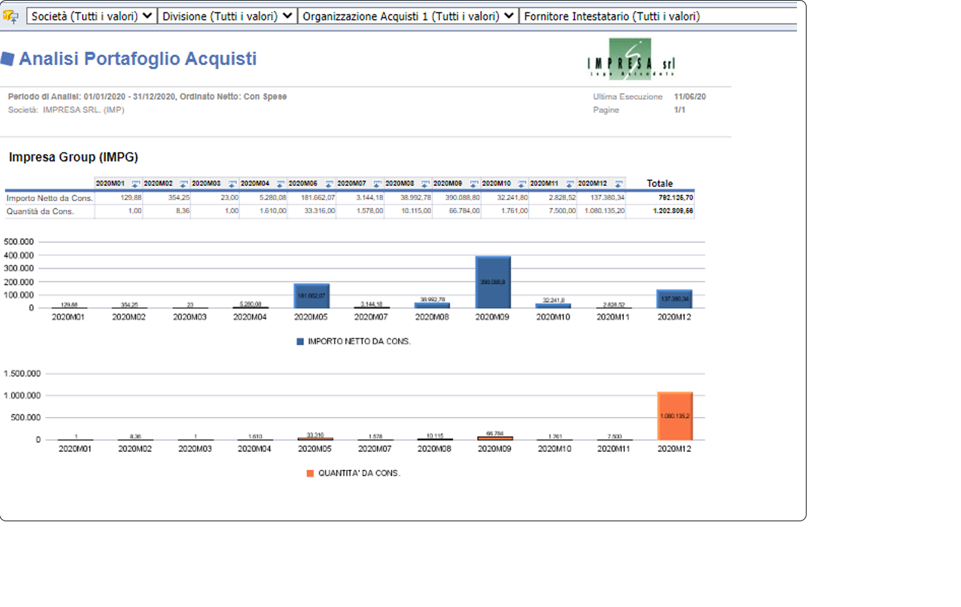Click the Impresa Group (IMPG) heading

click(x=73, y=157)
